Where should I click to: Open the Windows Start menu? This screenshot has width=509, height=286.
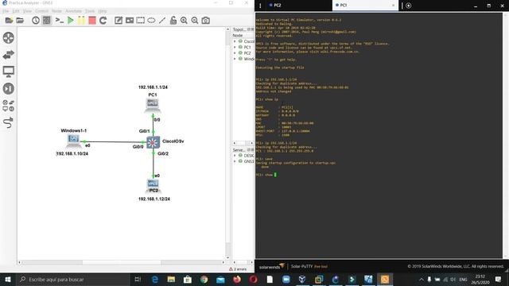coord(8,279)
